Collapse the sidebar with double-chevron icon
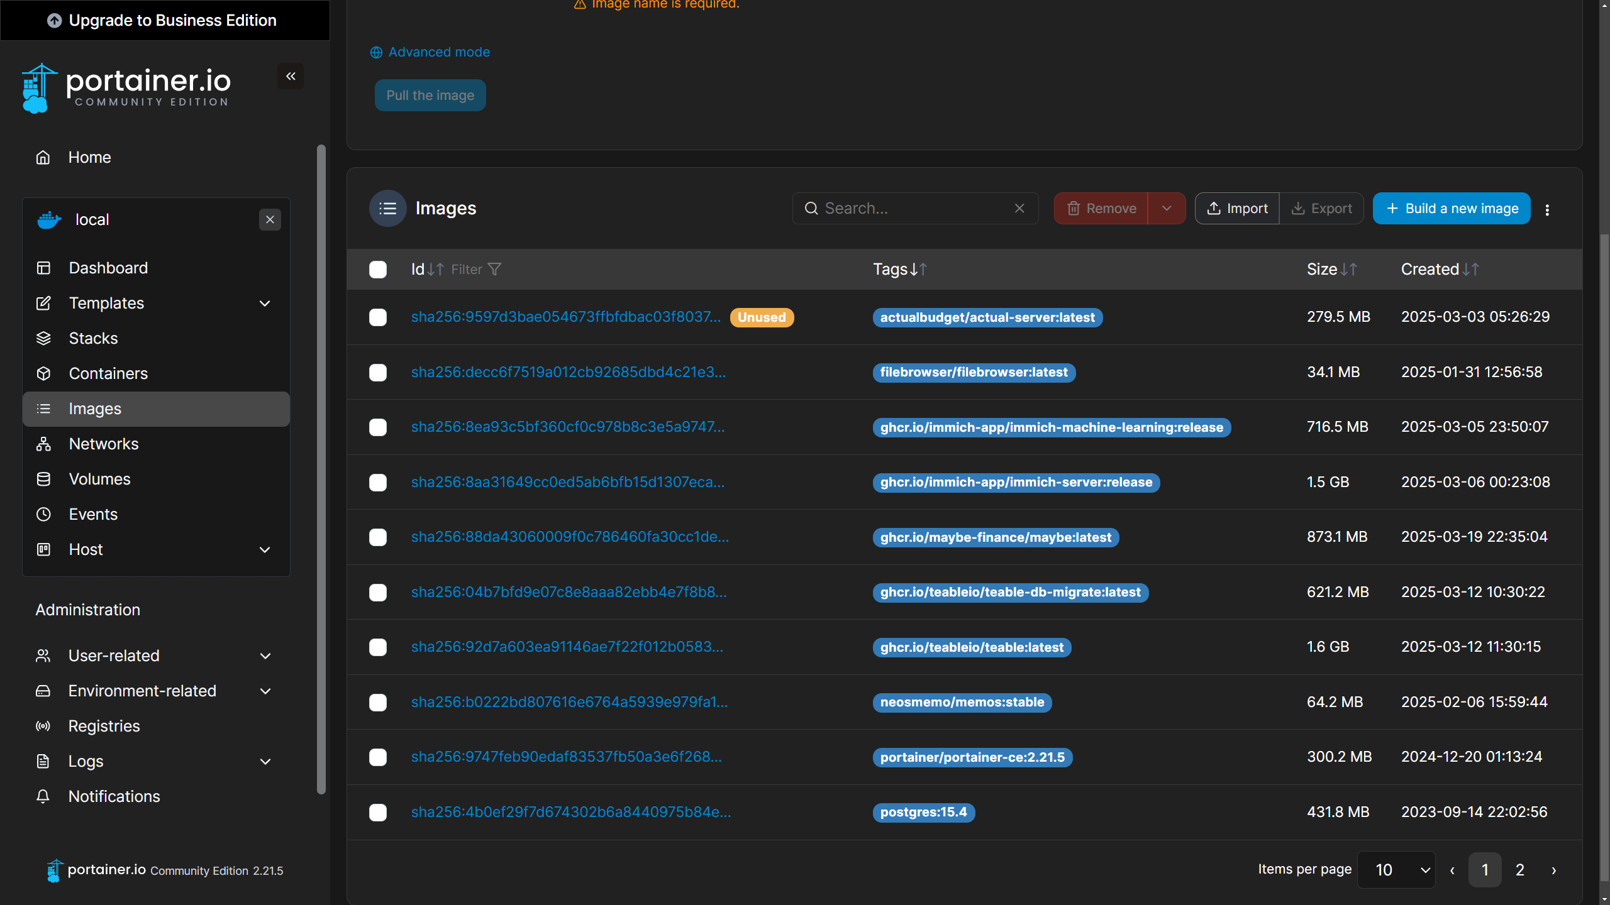 tap(291, 76)
